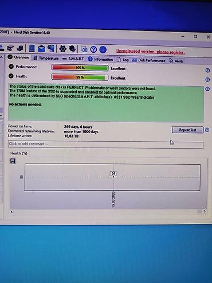The image size is (212, 283).
Task: Open the S.M.A.R.T. tab
Action: pos(73,59)
